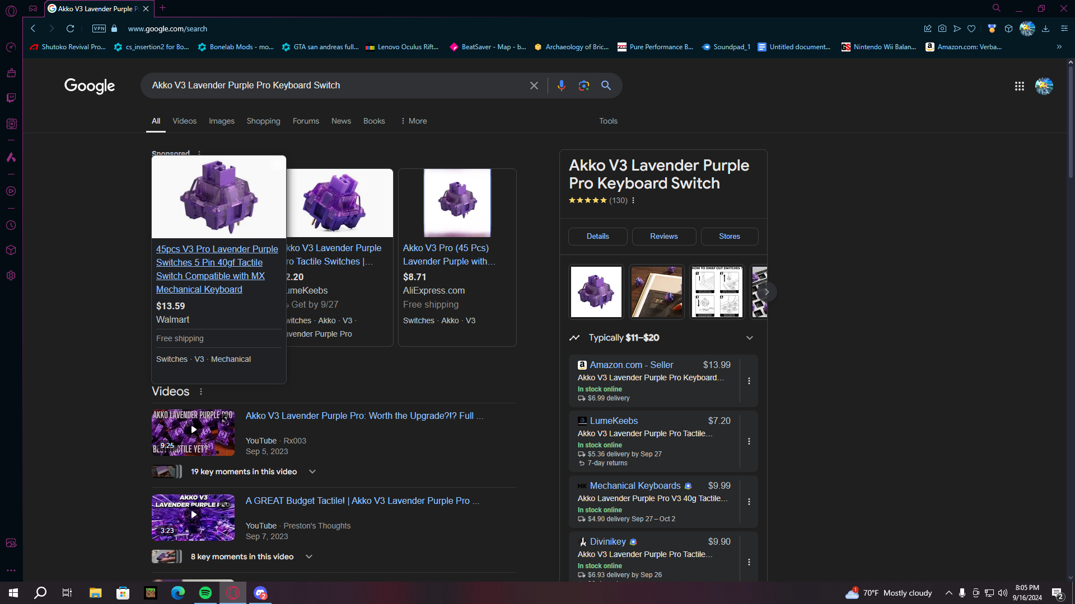Open the Amazon.com seller listing link
This screenshot has height=604, width=1075.
[x=631, y=365]
